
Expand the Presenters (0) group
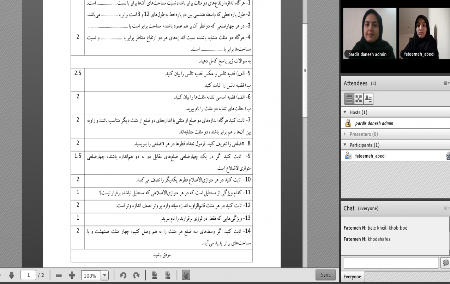pos(345,134)
